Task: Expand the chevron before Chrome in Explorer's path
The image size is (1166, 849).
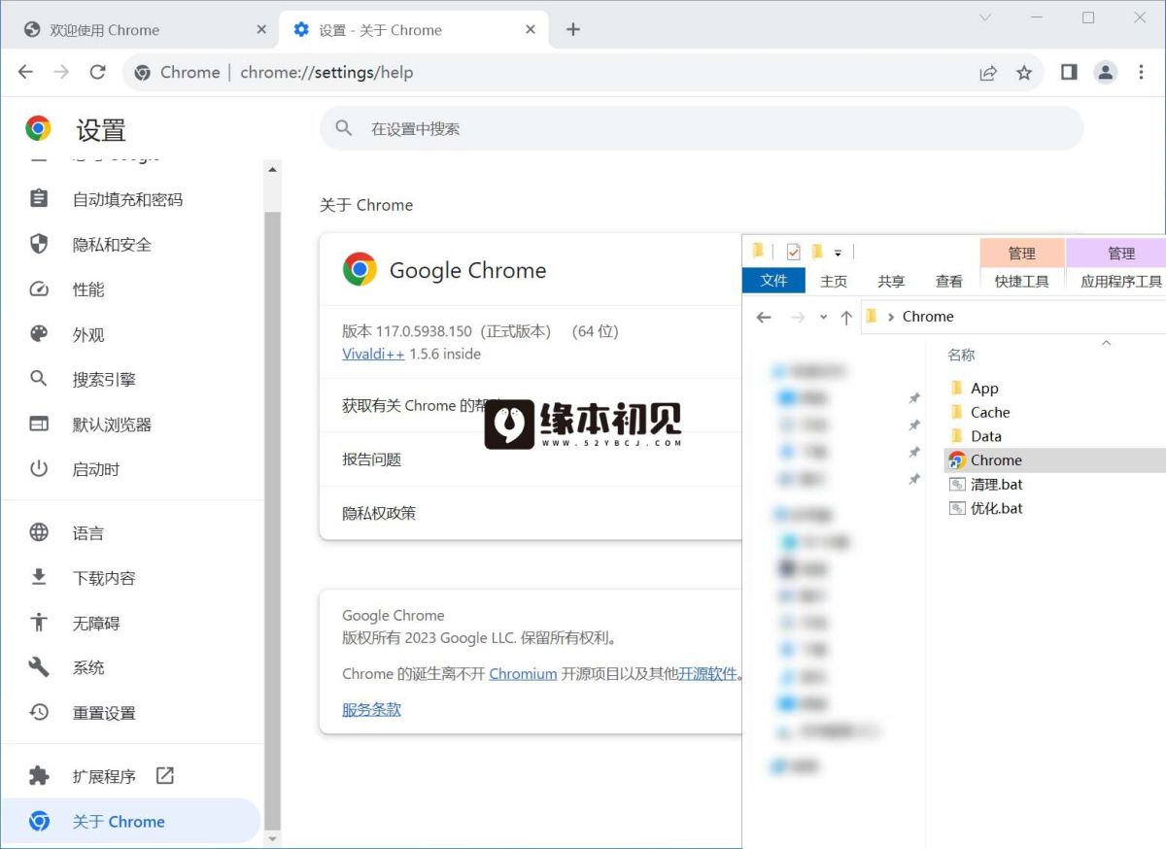Action: click(x=891, y=317)
